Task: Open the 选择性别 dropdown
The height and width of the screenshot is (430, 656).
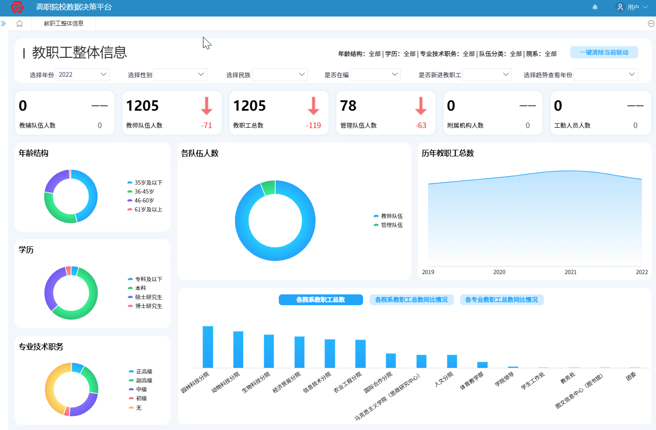Action: pyautogui.click(x=180, y=74)
